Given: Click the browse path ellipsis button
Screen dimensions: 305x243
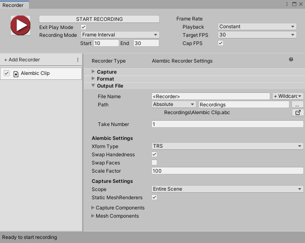Looking at the screenshot, I should 298,105.
